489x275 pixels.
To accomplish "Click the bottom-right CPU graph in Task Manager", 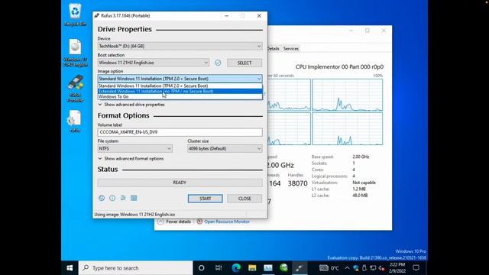I will (348, 129).
